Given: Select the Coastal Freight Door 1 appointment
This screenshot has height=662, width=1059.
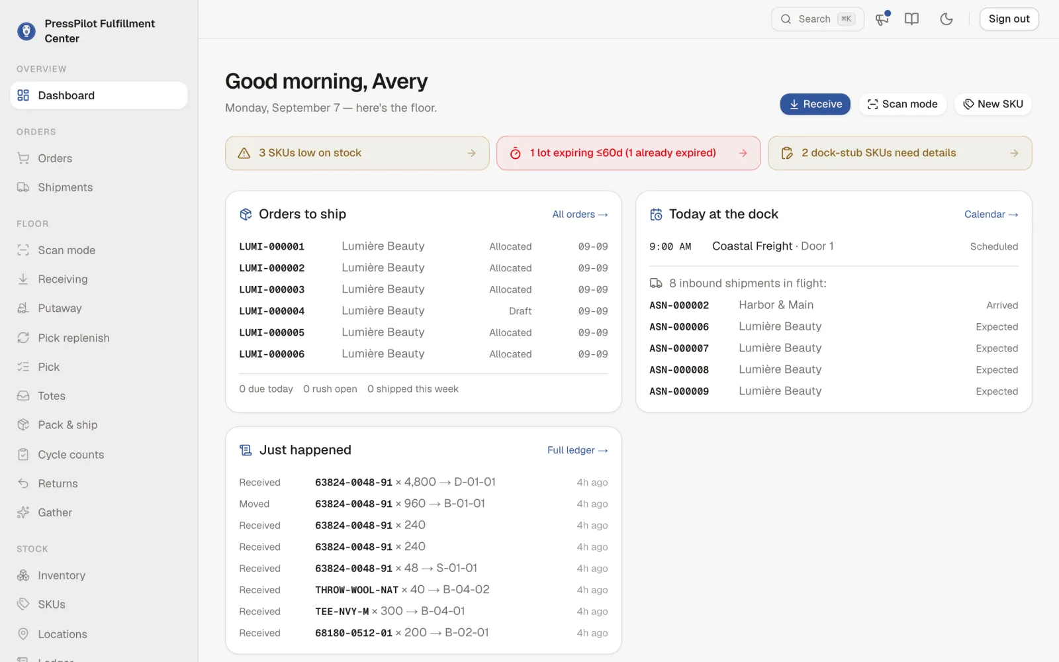Looking at the screenshot, I should (x=834, y=246).
